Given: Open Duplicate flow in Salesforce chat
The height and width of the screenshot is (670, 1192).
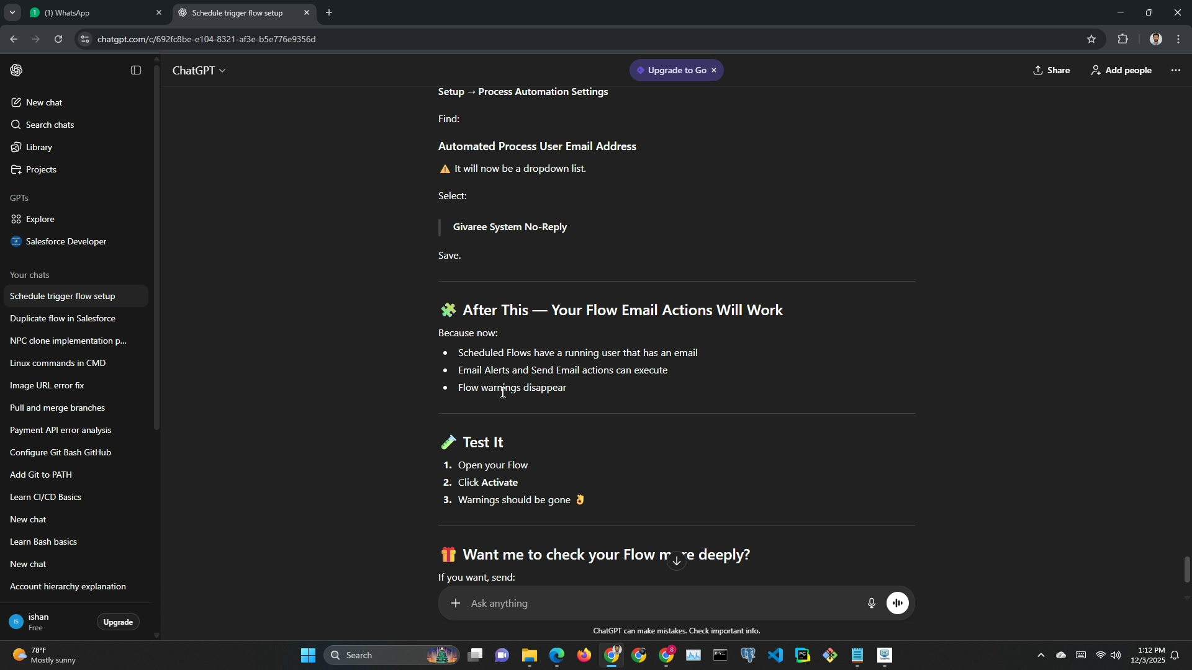Looking at the screenshot, I should coord(63,319).
